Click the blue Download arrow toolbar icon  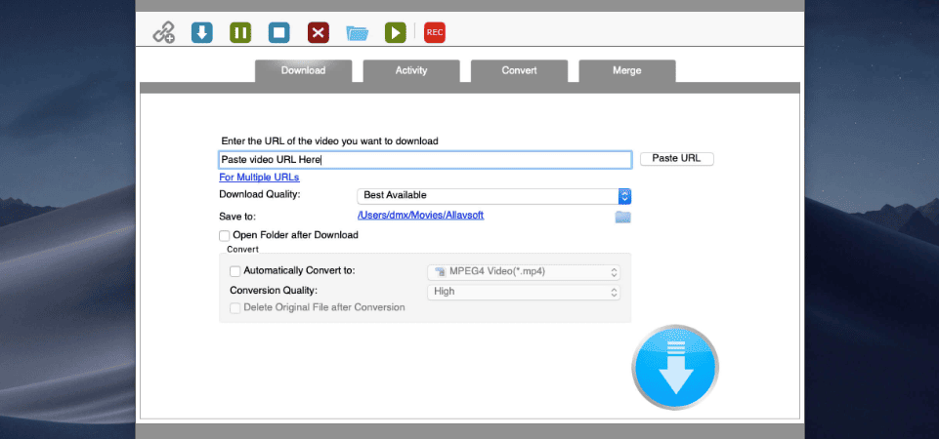coord(202,32)
